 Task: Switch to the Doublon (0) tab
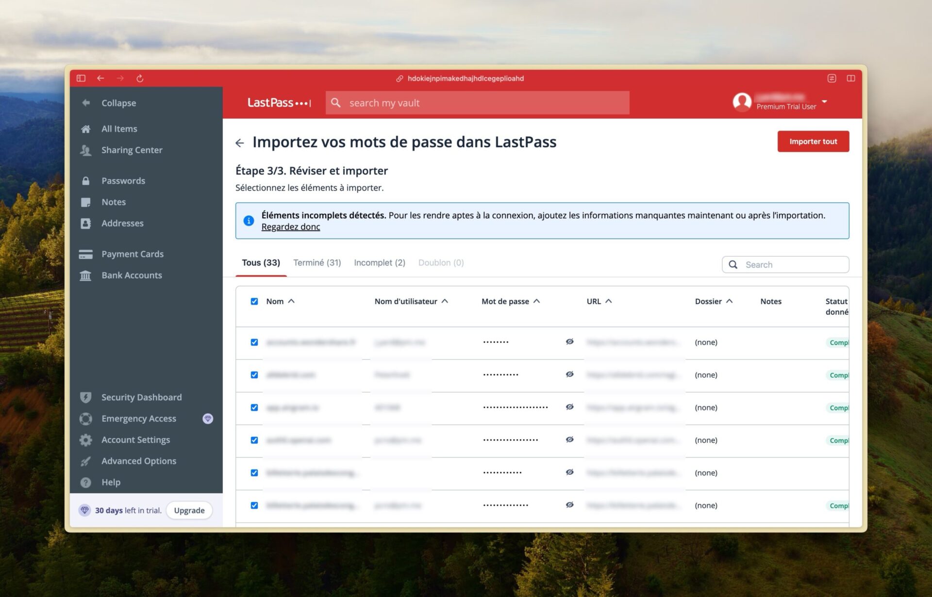click(441, 262)
